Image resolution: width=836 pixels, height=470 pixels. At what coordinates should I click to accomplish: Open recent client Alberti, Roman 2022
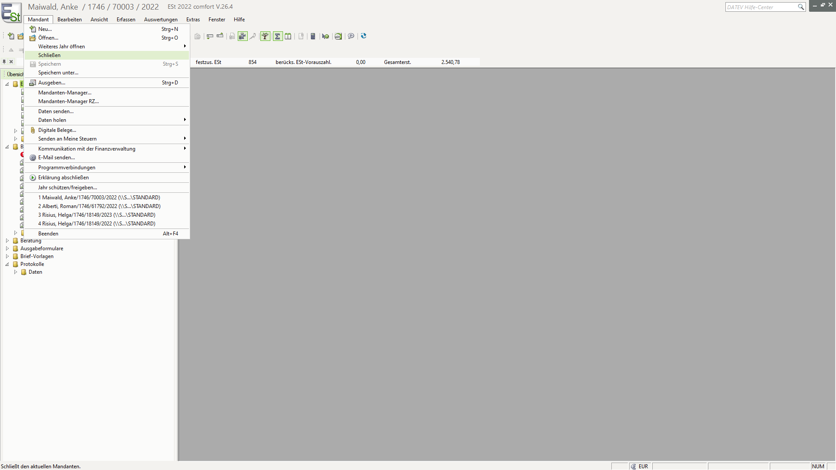[x=99, y=206]
